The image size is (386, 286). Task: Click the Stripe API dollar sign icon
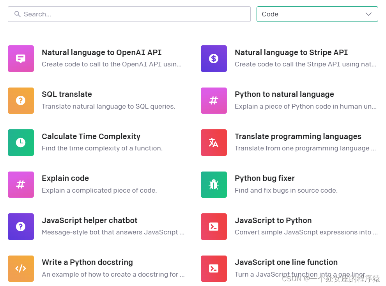[214, 59]
